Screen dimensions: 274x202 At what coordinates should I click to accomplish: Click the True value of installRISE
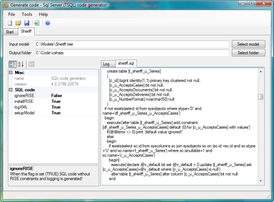56,101
